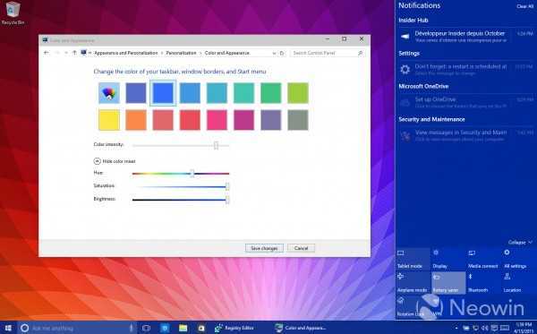Click the Save changes button
This screenshot has height=334, width=537.
(264, 248)
